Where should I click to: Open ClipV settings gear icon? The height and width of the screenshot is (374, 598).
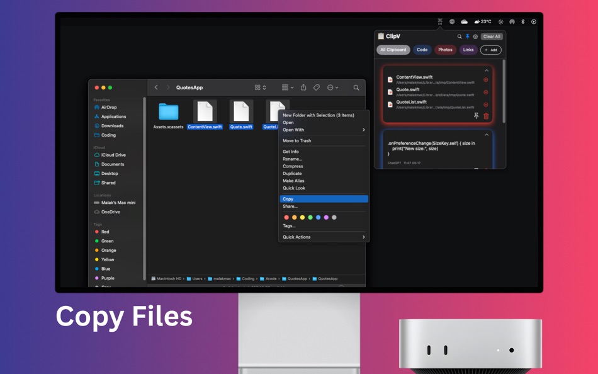[475, 37]
